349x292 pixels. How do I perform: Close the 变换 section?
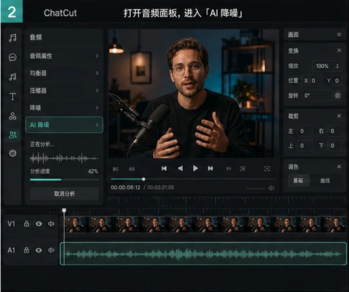click(x=339, y=50)
